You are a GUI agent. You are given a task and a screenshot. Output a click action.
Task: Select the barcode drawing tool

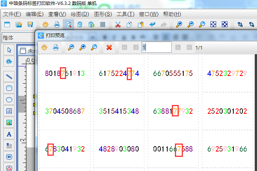tap(9, 157)
